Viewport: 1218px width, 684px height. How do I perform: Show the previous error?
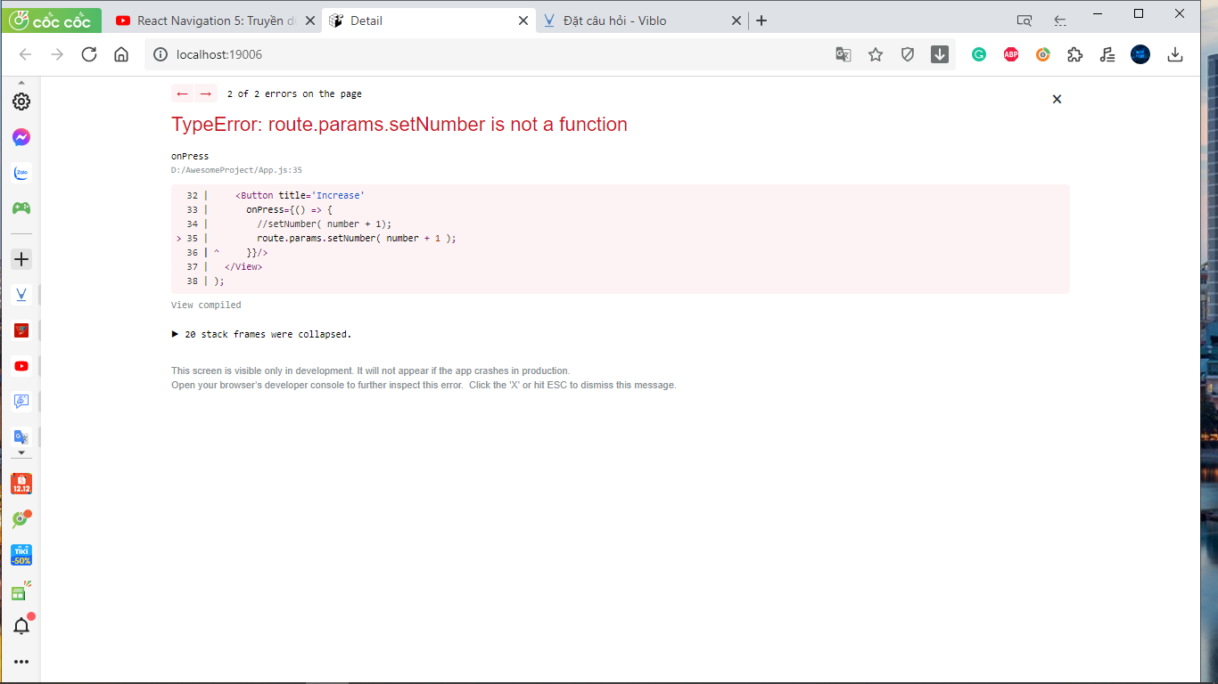(x=183, y=94)
